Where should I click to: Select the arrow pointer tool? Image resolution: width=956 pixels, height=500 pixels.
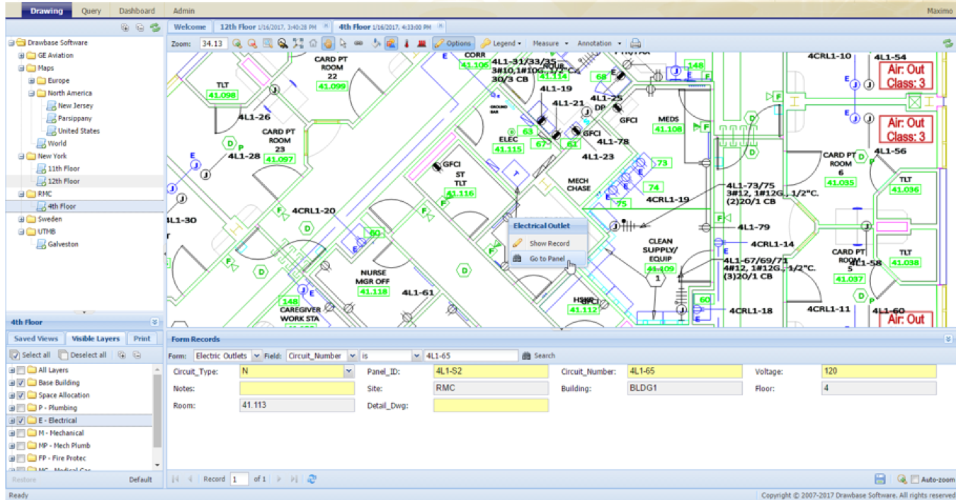[343, 44]
